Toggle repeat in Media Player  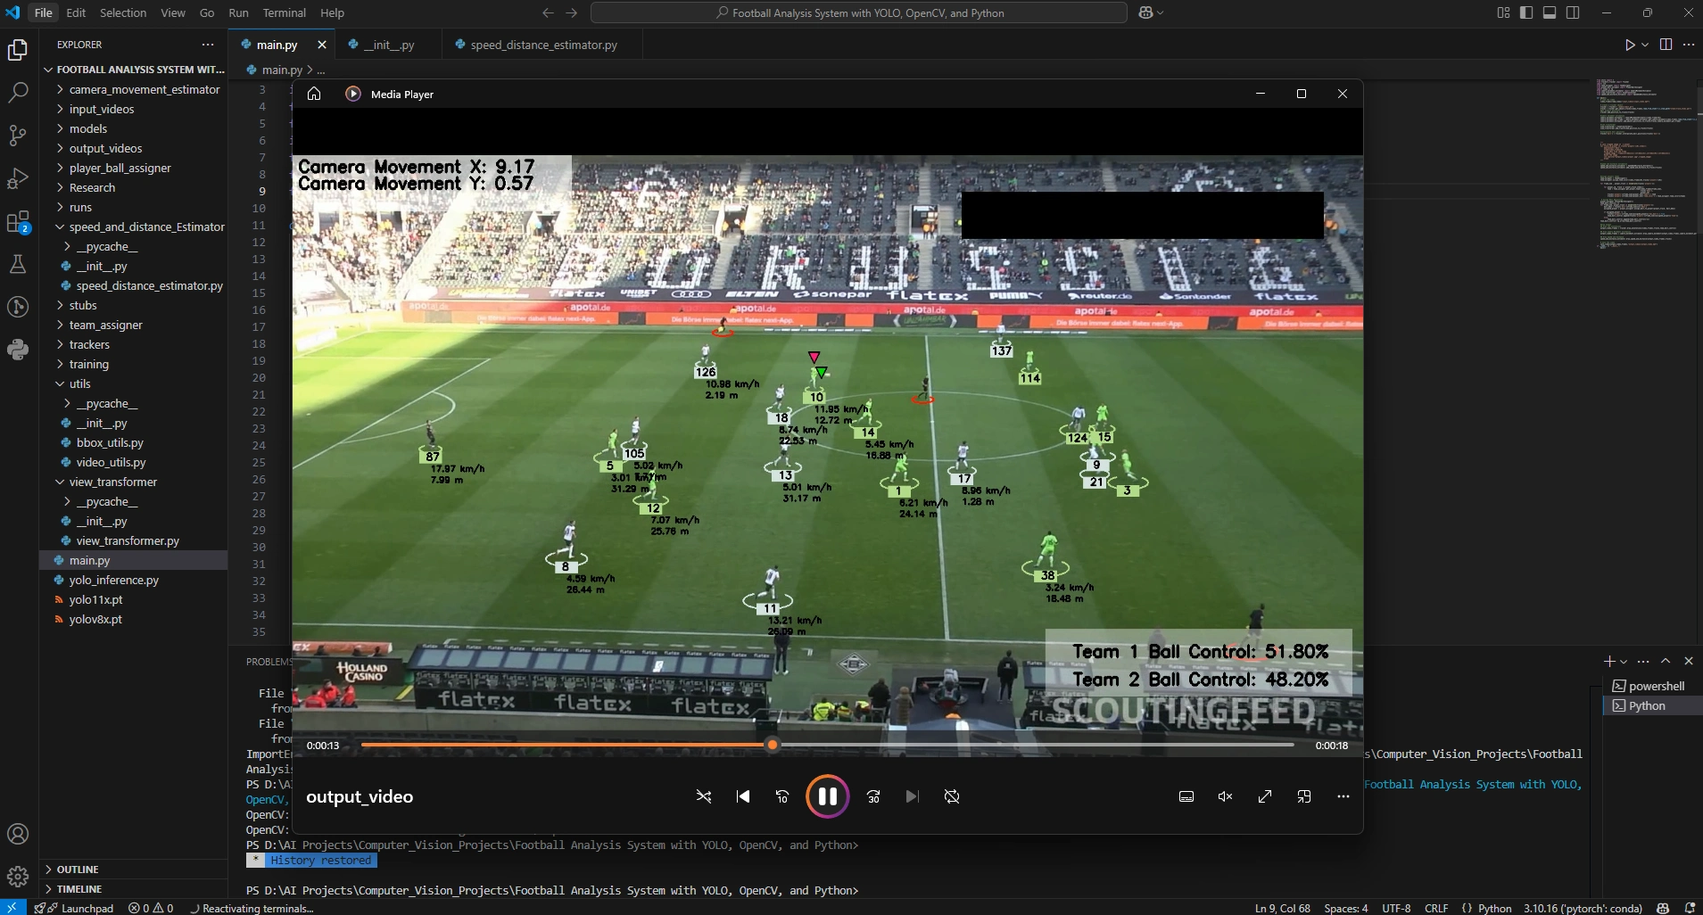[952, 796]
